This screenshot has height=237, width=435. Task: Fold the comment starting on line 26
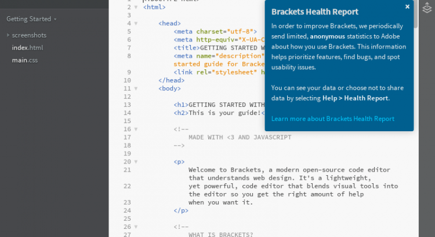(136, 226)
